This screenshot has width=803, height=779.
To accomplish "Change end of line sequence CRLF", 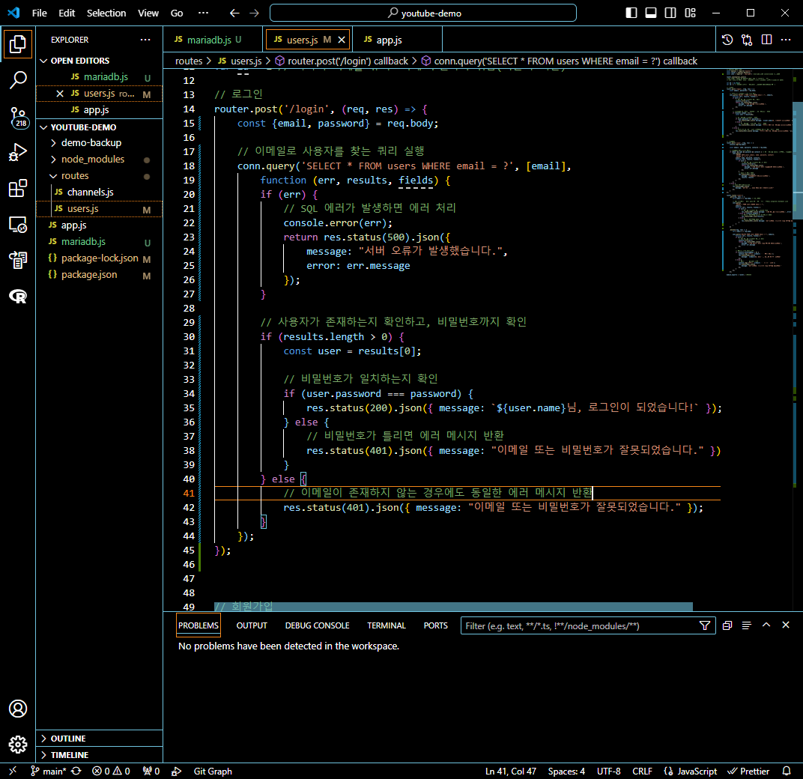I will click(x=642, y=772).
